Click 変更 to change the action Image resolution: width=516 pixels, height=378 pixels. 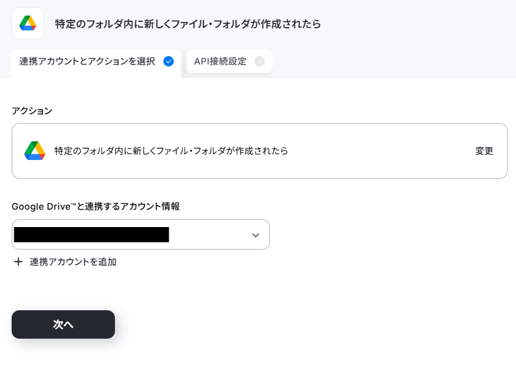(484, 151)
